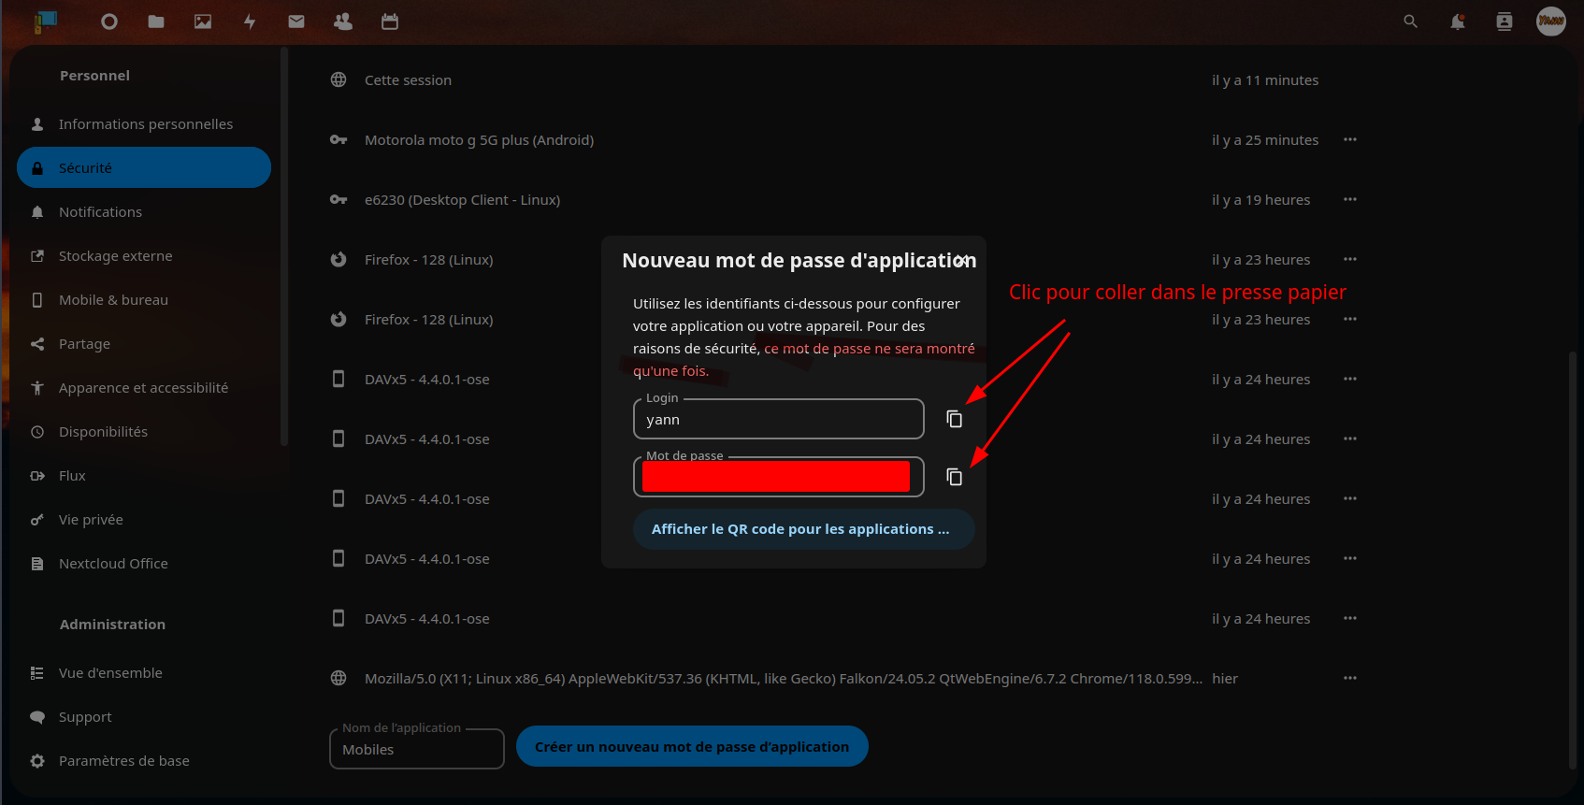Open the notifications bell icon
Screen dimensions: 1584x805
coord(1457,22)
